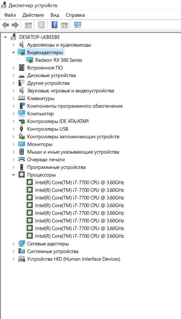
Task: Click the scan for hardware changes icon
Action: [x=77, y=25]
